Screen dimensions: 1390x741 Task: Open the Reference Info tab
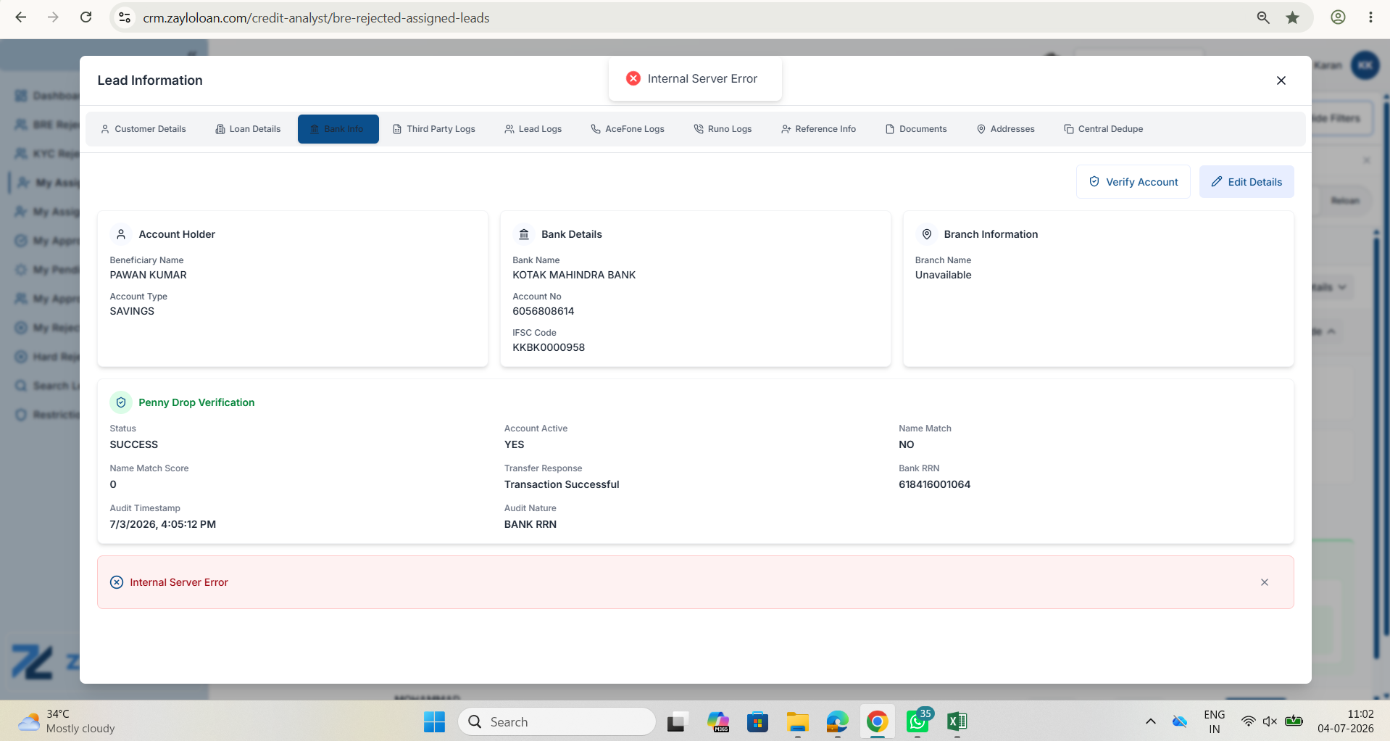(818, 129)
